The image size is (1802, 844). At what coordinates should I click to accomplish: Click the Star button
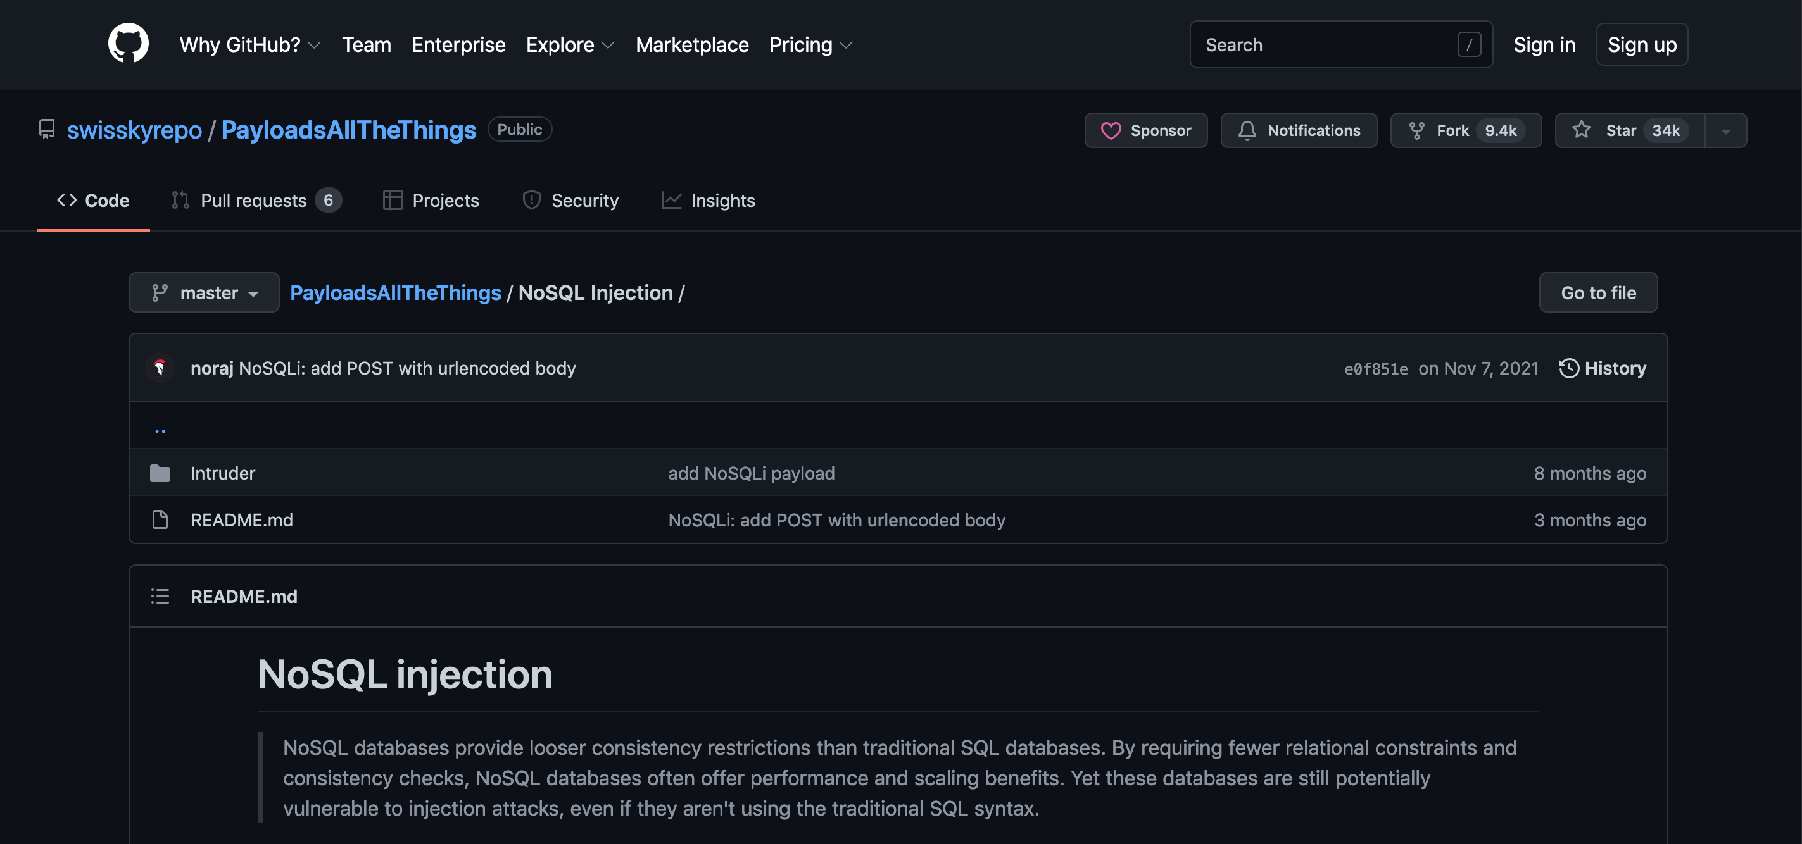click(x=1630, y=131)
